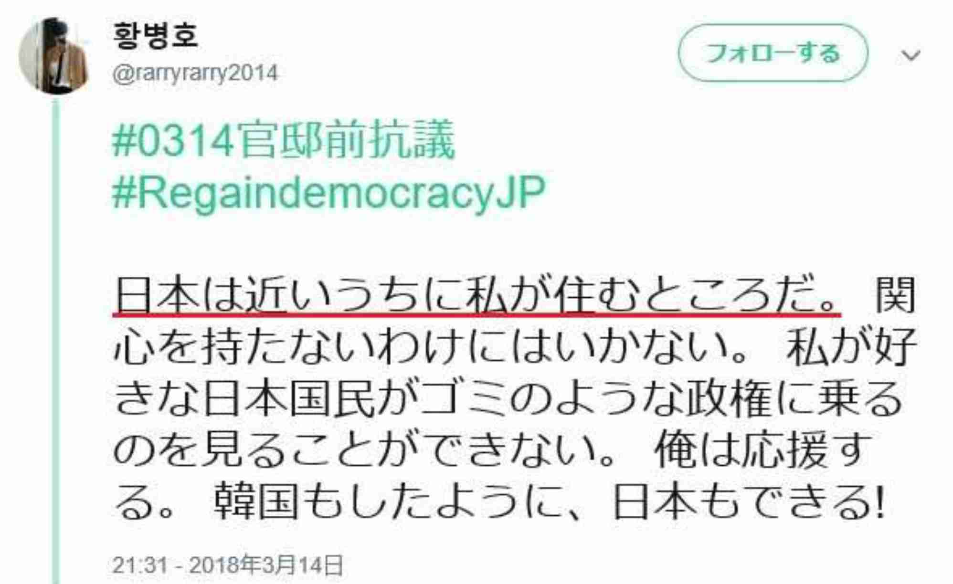The height and width of the screenshot is (584, 953).
Task: Click the words きな日本国民が in tweet
Action: (x=266, y=399)
